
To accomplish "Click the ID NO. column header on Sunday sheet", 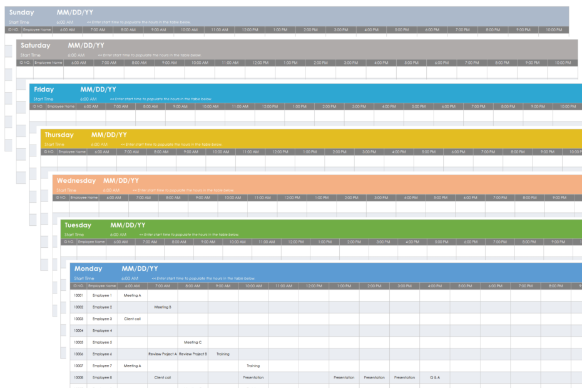I will tap(13, 29).
